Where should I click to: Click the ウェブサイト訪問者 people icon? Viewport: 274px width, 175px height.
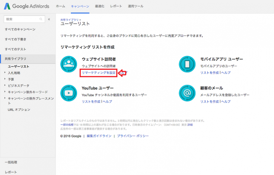[x=68, y=64]
